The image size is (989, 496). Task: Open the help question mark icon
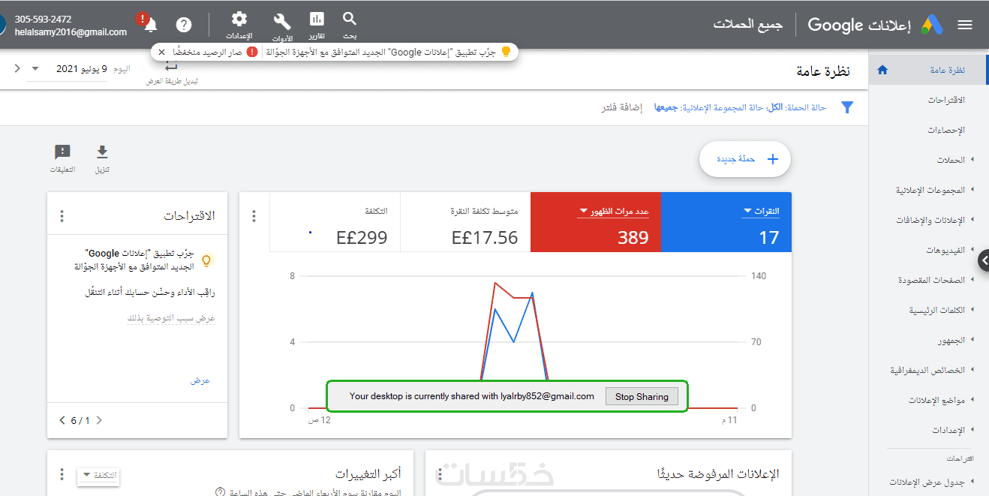click(x=184, y=25)
